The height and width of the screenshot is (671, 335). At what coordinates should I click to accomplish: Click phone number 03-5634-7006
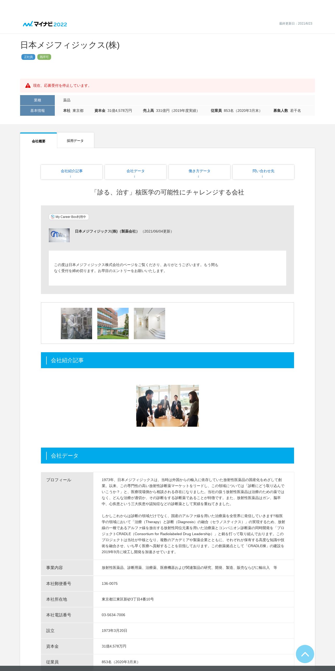coord(113,615)
